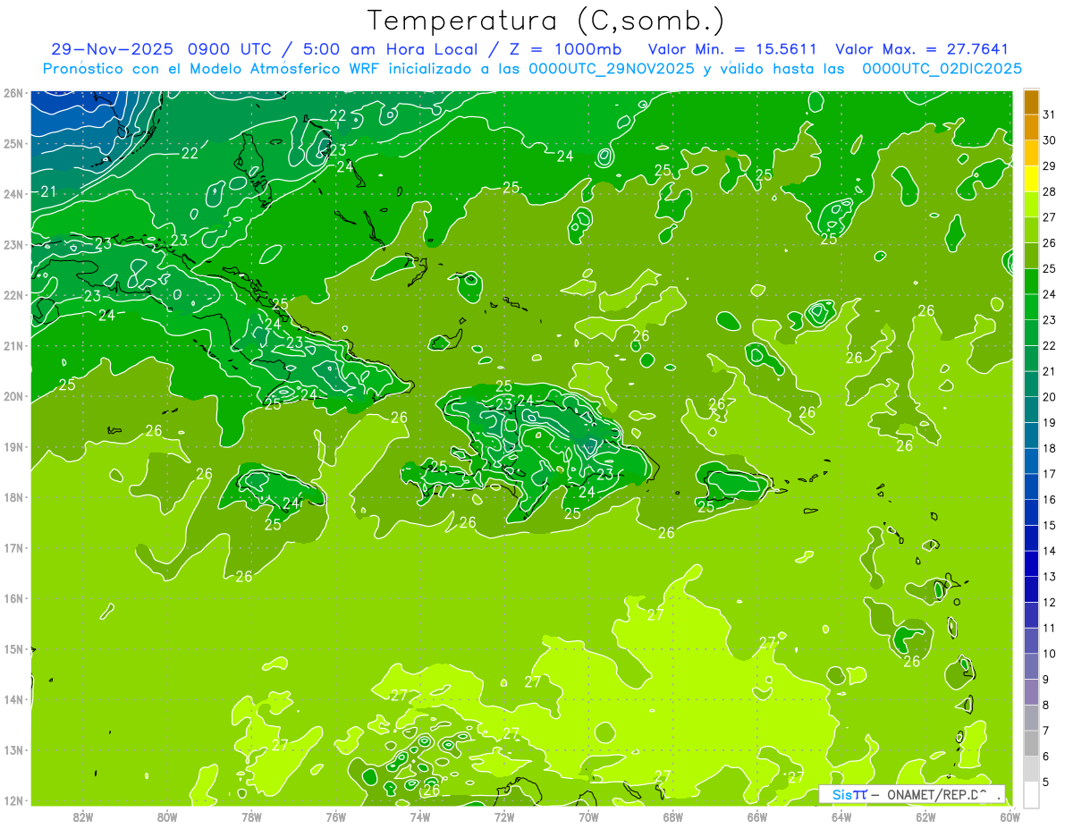
Task: Click the color bar legend value 28
Action: (1050, 191)
